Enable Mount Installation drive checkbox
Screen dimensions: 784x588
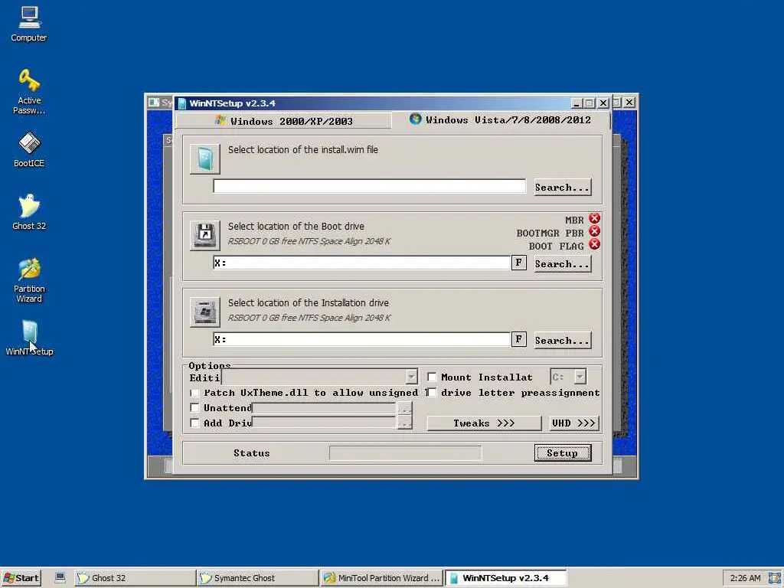(432, 377)
